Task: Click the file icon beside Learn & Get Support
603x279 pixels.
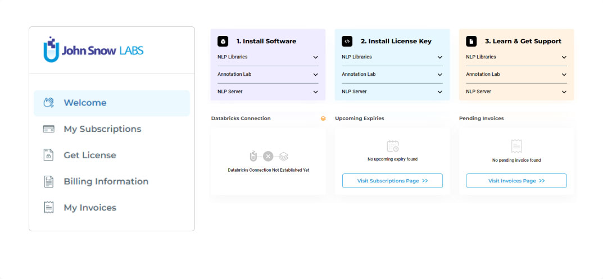Action: tap(471, 41)
